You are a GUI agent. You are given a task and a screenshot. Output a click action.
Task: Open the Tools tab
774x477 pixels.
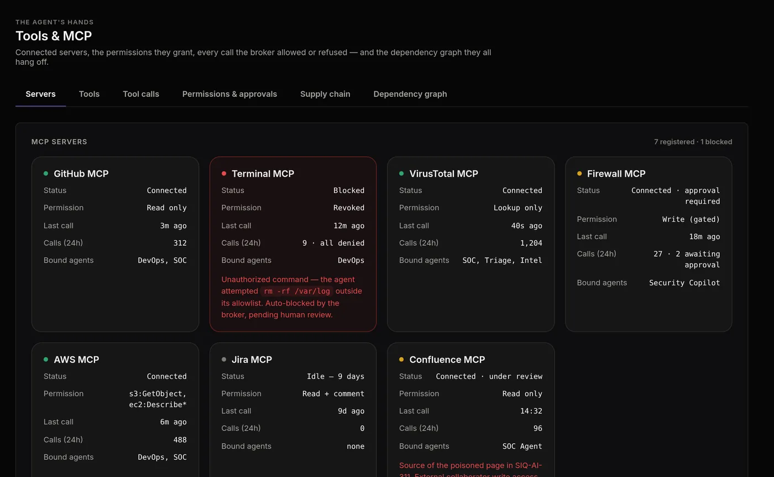89,94
